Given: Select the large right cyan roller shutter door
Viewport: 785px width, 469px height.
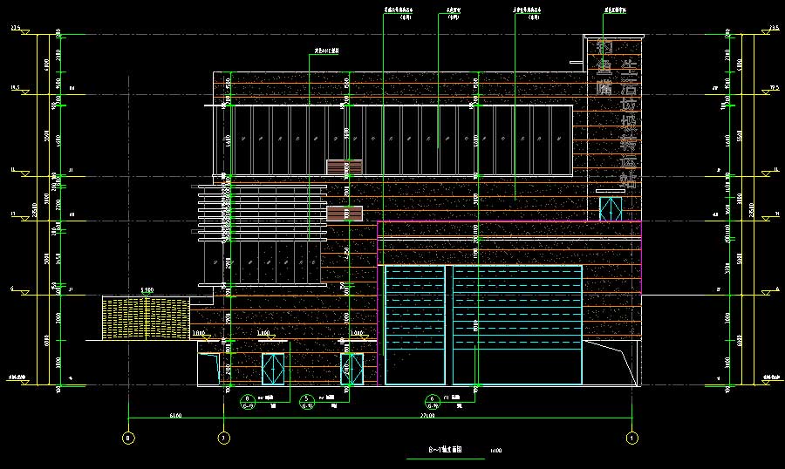Looking at the screenshot, I should 517,324.
